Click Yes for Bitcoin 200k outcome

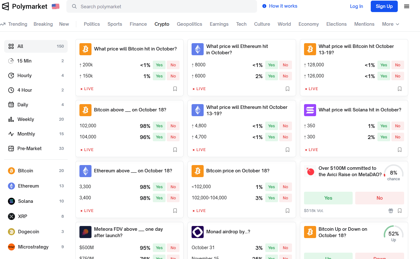tap(159, 65)
